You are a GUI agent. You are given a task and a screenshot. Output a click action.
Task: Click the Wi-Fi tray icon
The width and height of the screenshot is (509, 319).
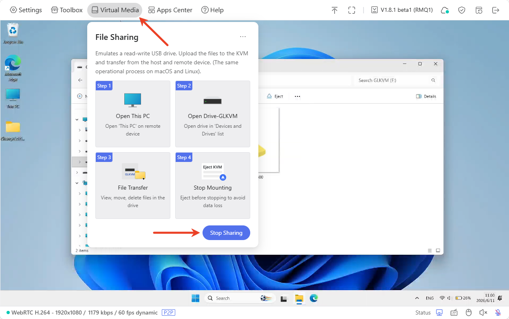coord(442,298)
